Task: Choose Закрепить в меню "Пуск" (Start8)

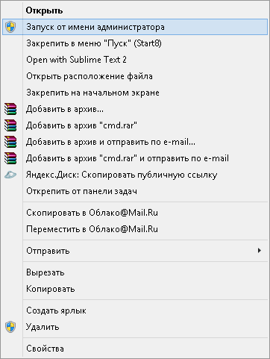Action: 135,43
